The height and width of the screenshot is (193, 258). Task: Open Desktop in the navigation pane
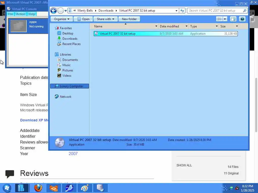pos(68,33)
